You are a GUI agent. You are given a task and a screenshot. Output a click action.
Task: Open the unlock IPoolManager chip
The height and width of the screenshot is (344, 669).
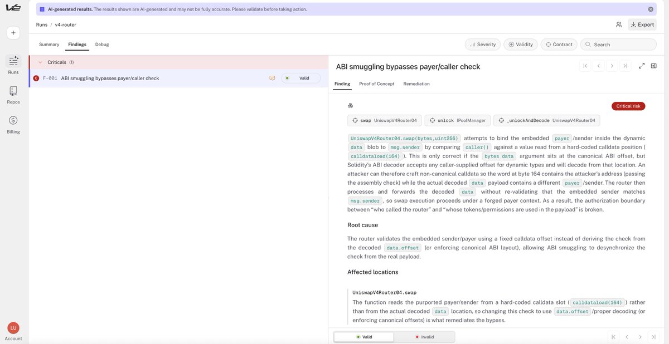458,120
